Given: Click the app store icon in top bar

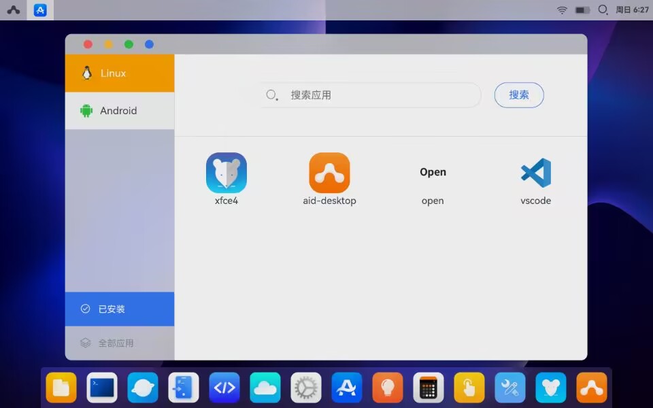Looking at the screenshot, I should pos(40,10).
